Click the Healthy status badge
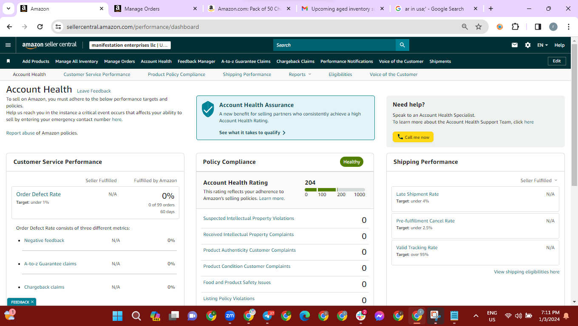The width and height of the screenshot is (578, 326). tap(351, 162)
